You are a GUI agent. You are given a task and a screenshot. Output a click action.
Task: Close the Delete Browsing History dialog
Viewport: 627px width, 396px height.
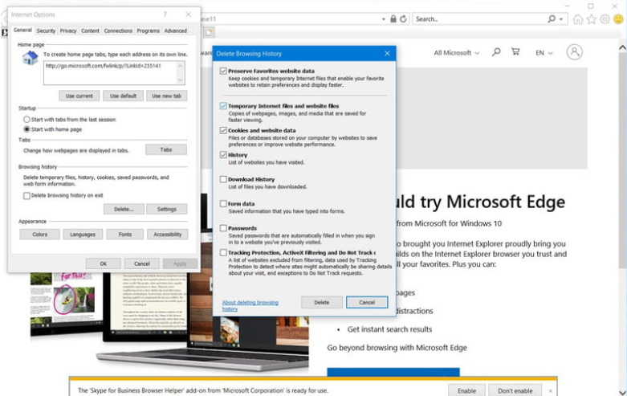(387, 53)
